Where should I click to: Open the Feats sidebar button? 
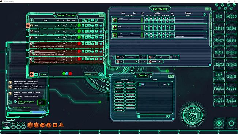click(219, 88)
